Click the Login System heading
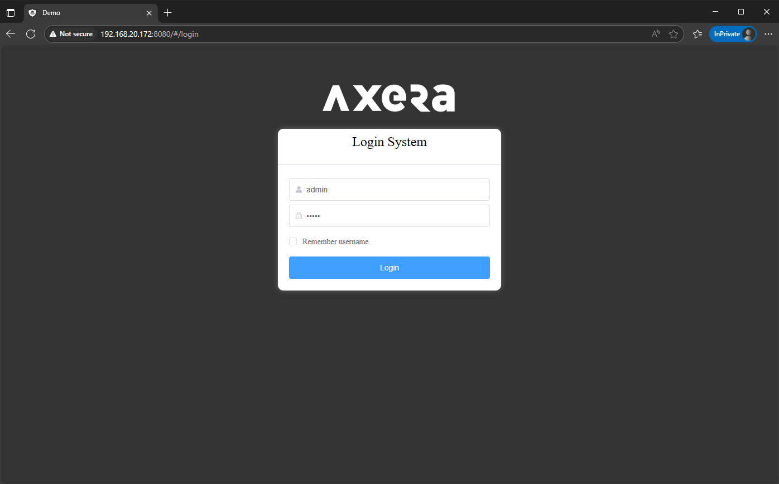Image resolution: width=779 pixels, height=484 pixels. click(x=390, y=142)
